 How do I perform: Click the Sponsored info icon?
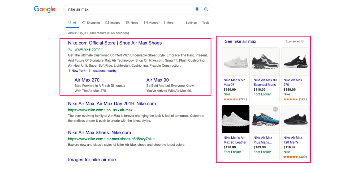coord(302,41)
